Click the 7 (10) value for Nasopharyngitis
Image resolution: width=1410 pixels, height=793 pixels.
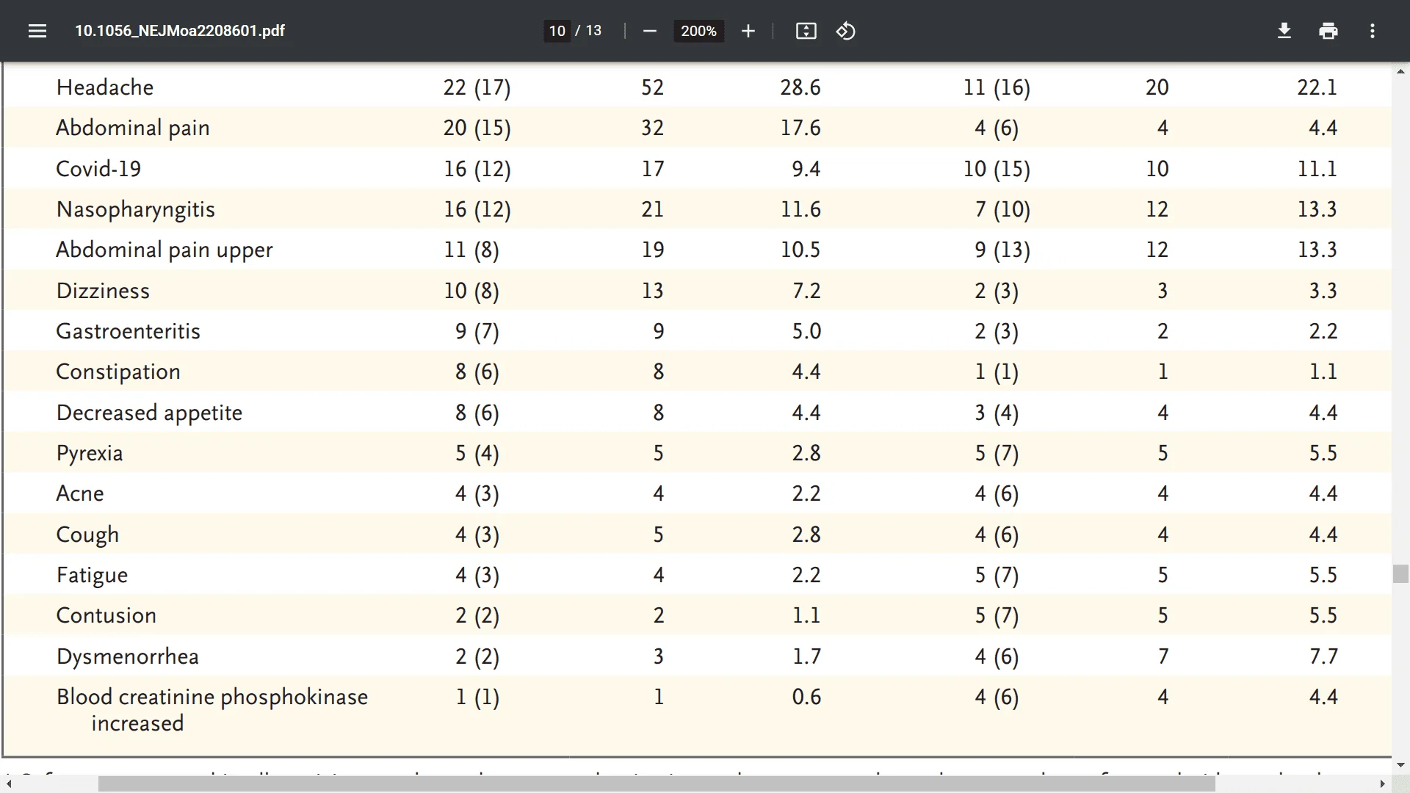[x=1002, y=209]
